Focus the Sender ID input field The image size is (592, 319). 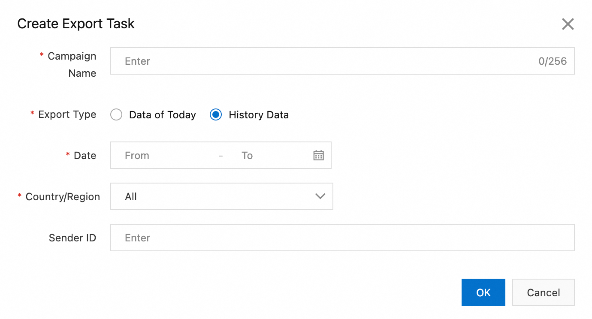[x=342, y=238]
